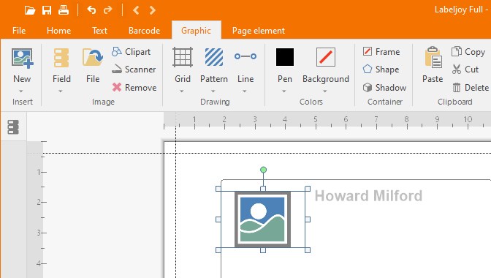Select the Pattern drawing tool
Screen dimensions: 491x278
click(x=214, y=65)
